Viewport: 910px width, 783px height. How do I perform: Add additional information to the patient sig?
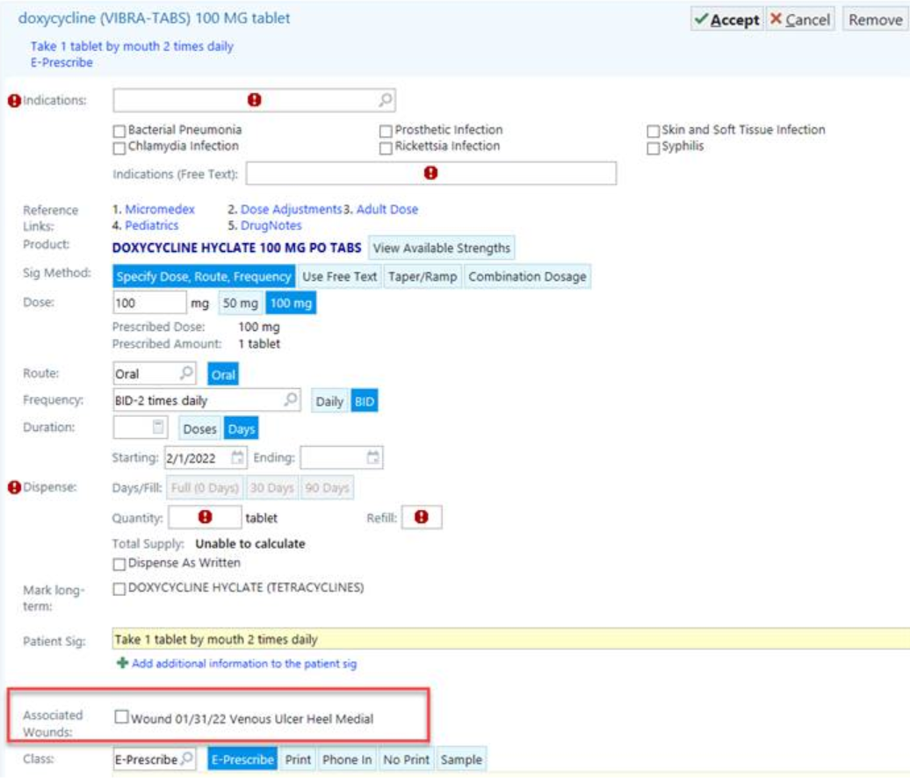[244, 663]
